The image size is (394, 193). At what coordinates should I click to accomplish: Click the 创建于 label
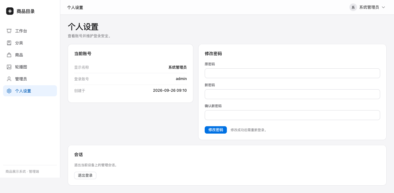pyautogui.click(x=80, y=91)
